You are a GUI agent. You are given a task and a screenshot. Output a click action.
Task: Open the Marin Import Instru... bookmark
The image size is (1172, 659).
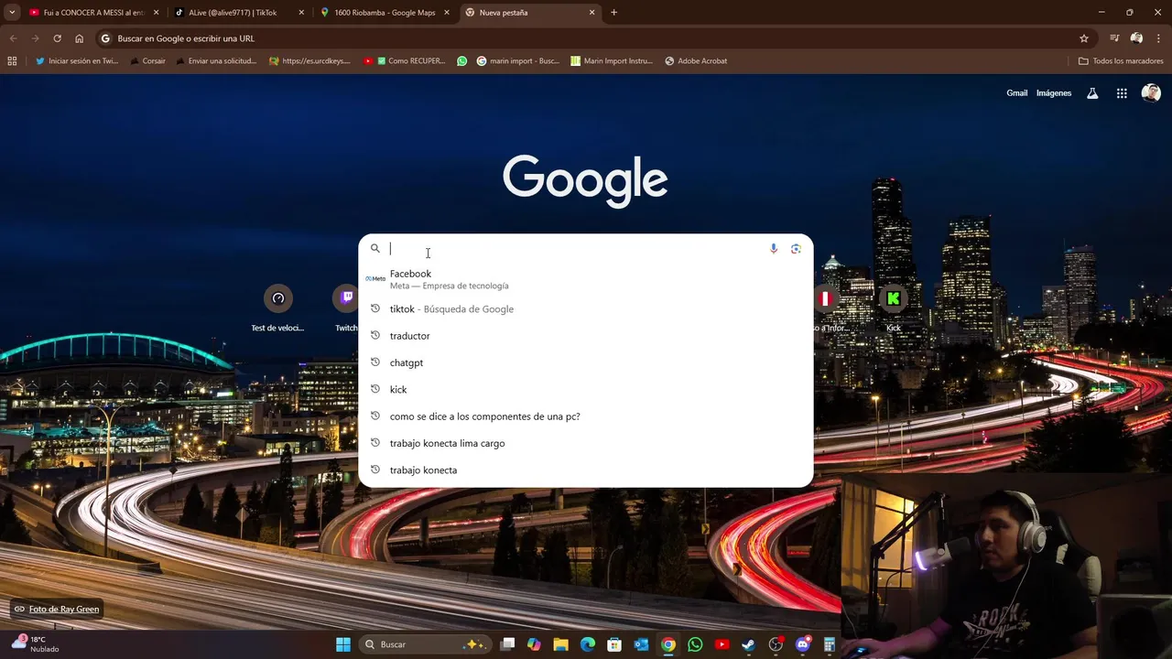(x=611, y=61)
